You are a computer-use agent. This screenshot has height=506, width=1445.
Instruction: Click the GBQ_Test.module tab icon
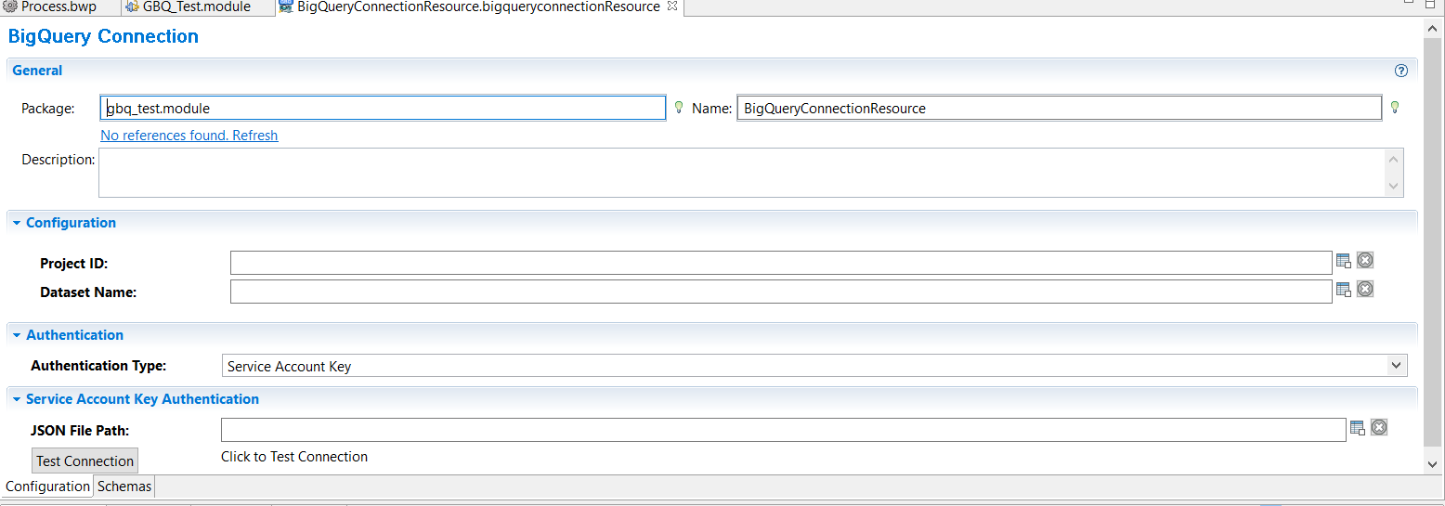click(133, 6)
